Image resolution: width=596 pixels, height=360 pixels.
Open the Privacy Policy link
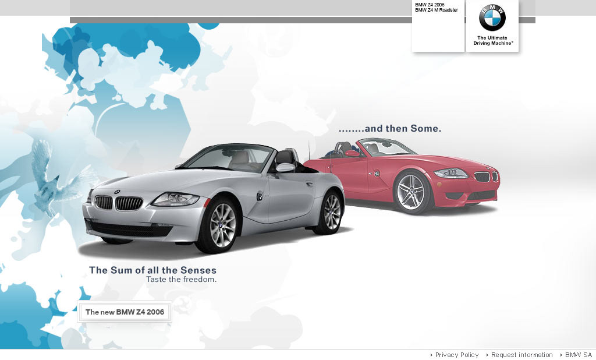pos(456,355)
